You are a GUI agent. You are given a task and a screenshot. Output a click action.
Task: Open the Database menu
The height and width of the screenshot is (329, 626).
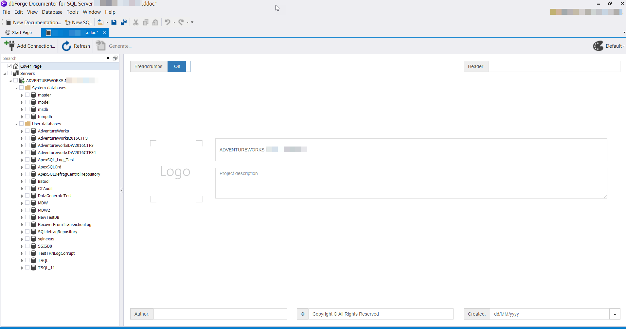[x=52, y=12]
